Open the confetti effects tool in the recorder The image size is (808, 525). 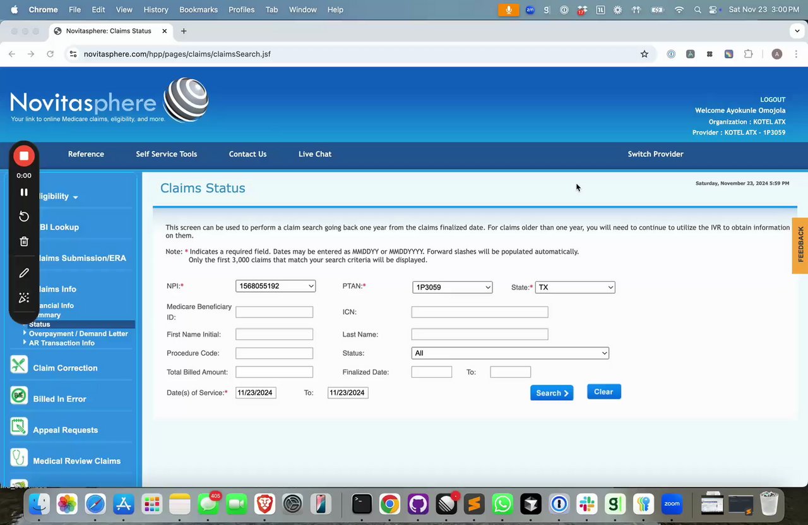pyautogui.click(x=24, y=298)
